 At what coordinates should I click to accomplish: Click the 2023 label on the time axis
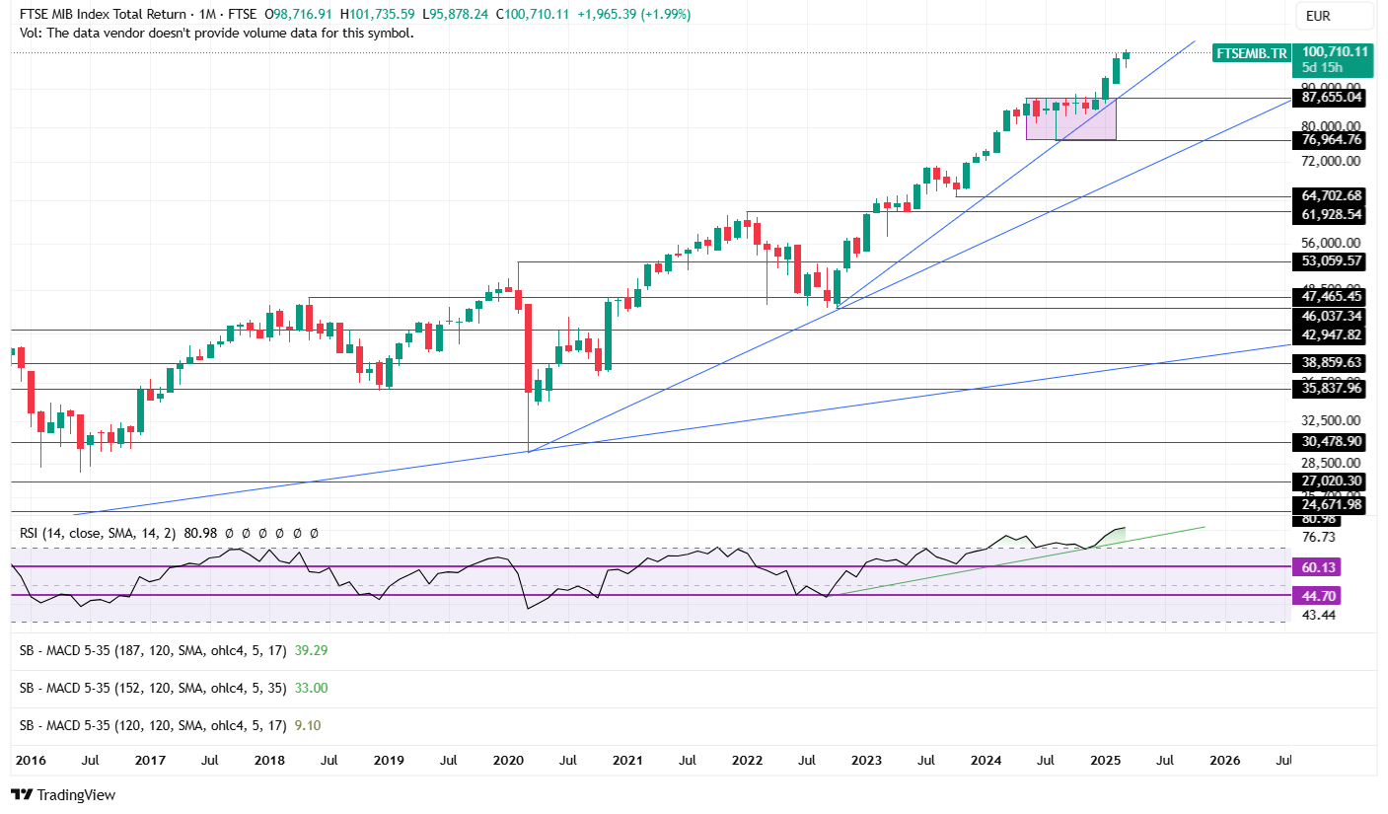pyautogui.click(x=866, y=761)
